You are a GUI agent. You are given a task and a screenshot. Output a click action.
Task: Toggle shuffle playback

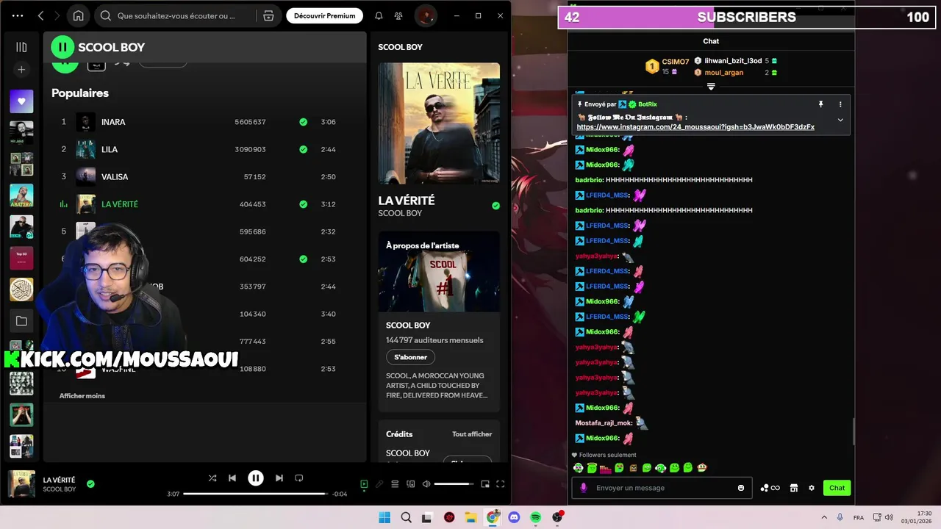pyautogui.click(x=212, y=478)
